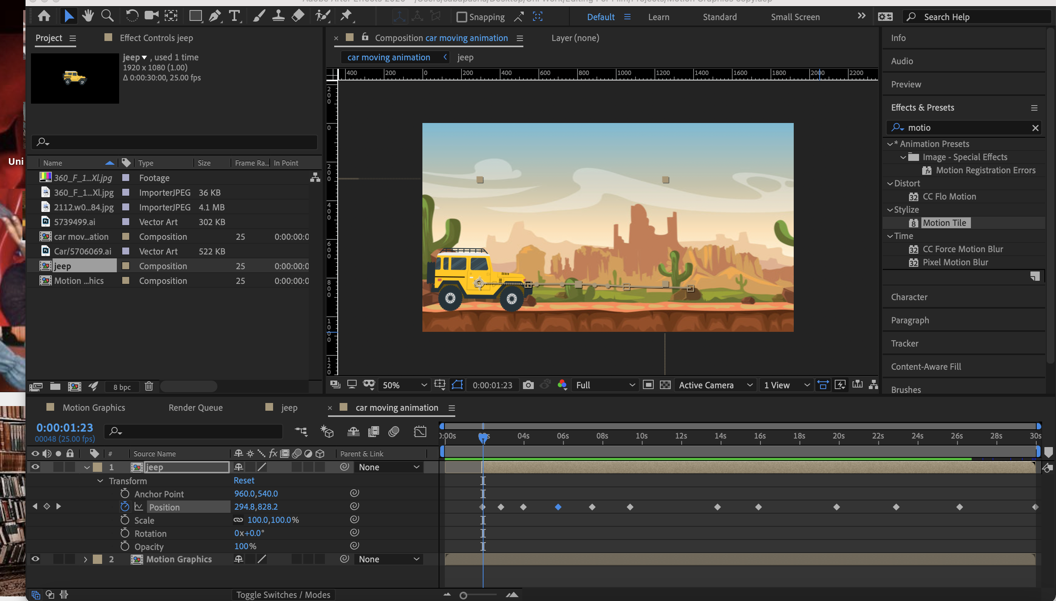
Task: Enable the Snapping checkbox
Action: (461, 17)
